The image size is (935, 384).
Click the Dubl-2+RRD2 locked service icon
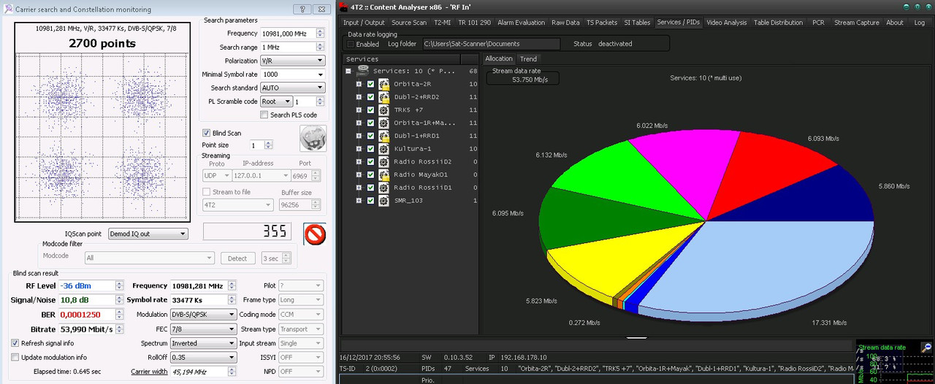383,97
